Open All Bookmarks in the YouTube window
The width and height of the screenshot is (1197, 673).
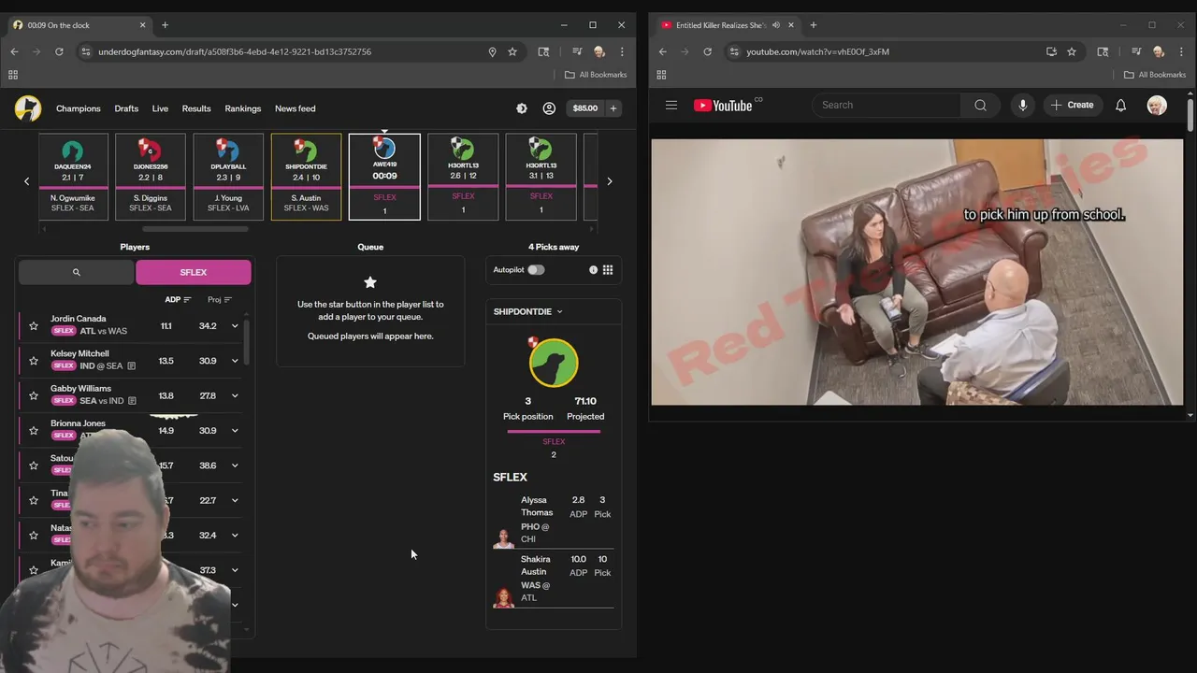(x=1154, y=75)
